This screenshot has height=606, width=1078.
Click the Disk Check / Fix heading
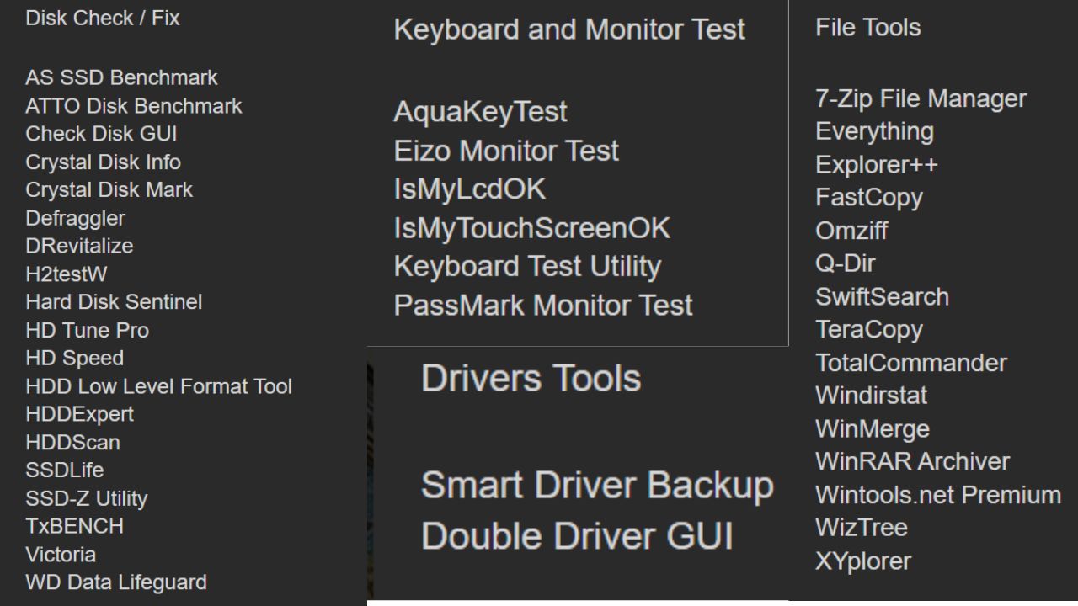pos(103,18)
